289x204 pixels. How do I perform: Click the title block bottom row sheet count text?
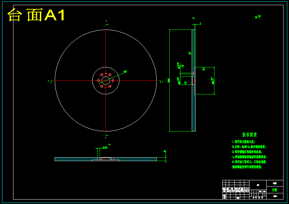pyautogui.click(x=258, y=198)
